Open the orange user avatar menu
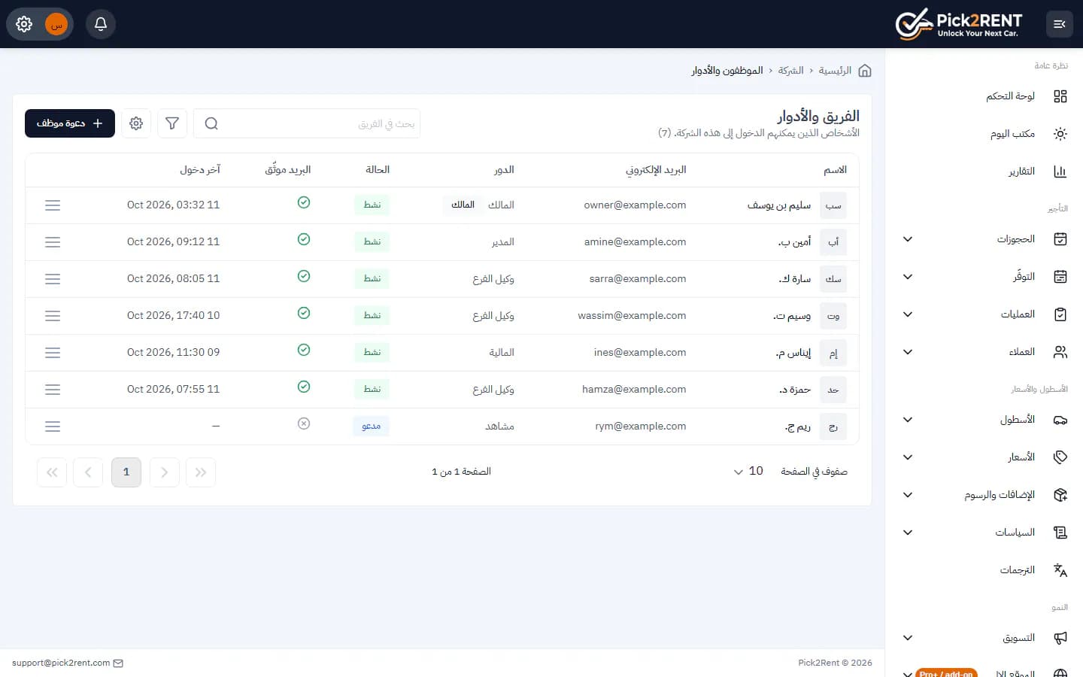The image size is (1083, 677). coord(56,24)
